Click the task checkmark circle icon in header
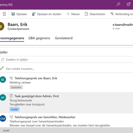This screenshot has height=133, width=133. coord(128,4)
